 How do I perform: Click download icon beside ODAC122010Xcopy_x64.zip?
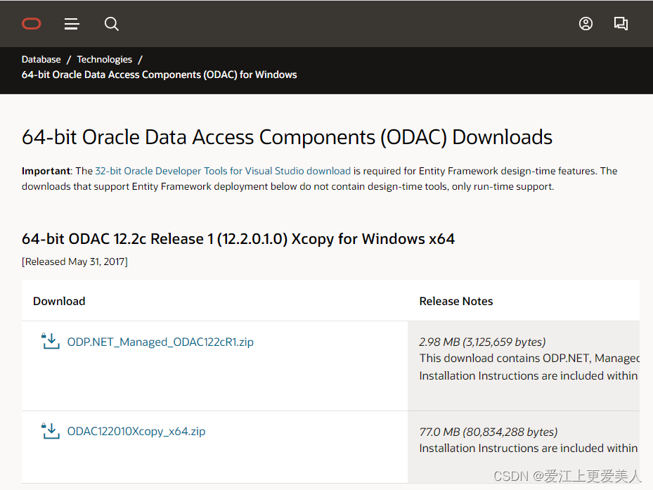tap(50, 431)
